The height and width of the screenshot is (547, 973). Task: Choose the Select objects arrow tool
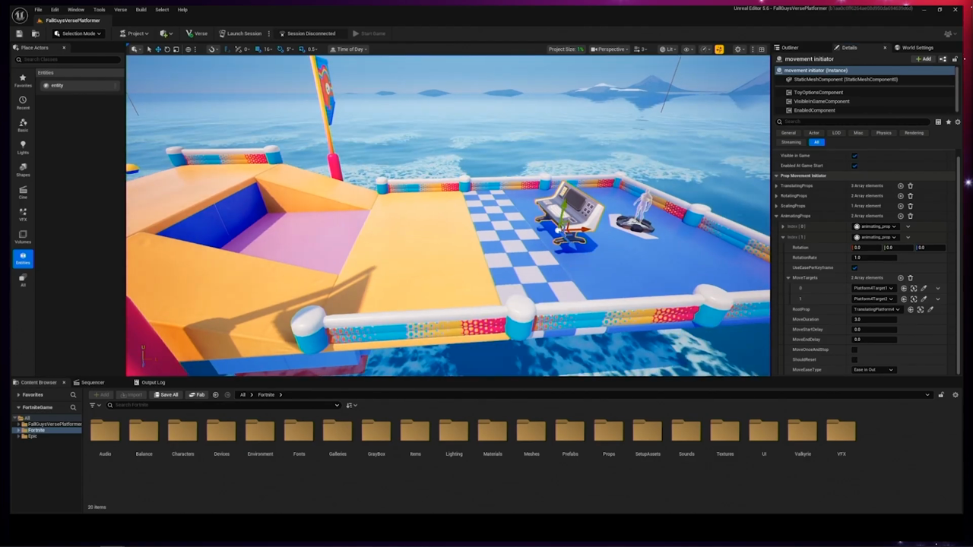pyautogui.click(x=148, y=49)
